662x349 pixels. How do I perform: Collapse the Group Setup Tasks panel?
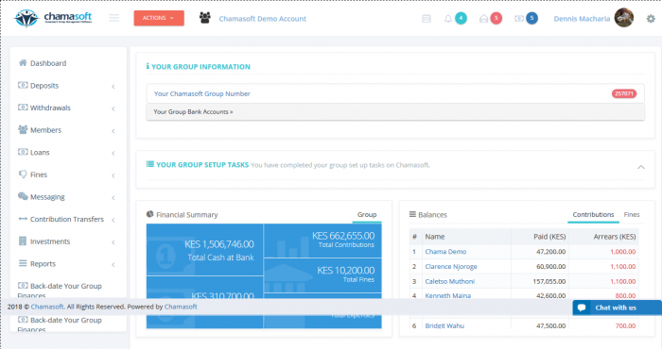tap(641, 167)
